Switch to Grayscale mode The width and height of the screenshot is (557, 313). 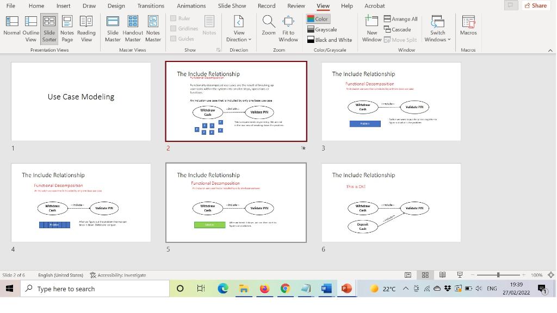point(322,29)
